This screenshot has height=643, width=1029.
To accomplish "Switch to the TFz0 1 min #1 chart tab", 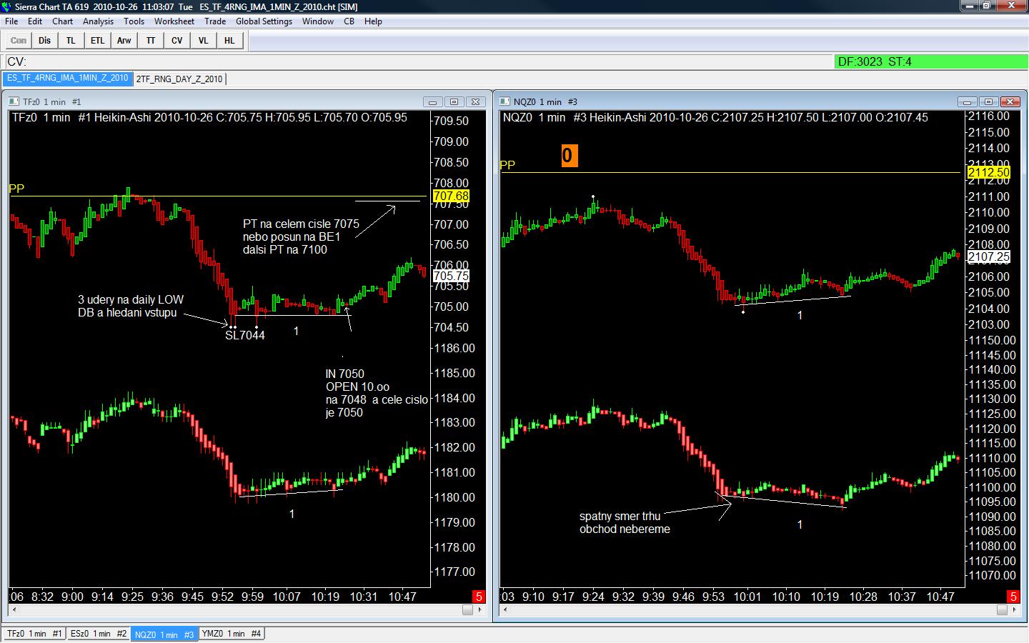I will [34, 634].
